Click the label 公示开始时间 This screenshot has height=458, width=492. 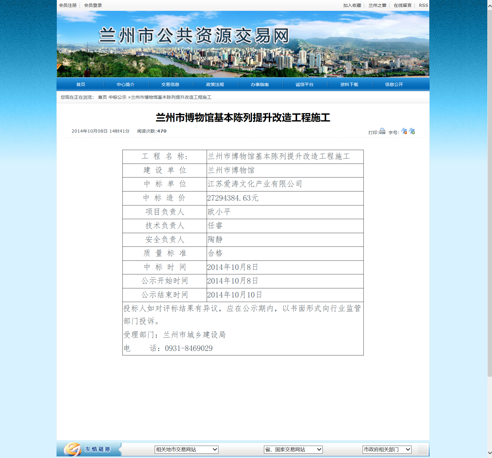tap(165, 281)
